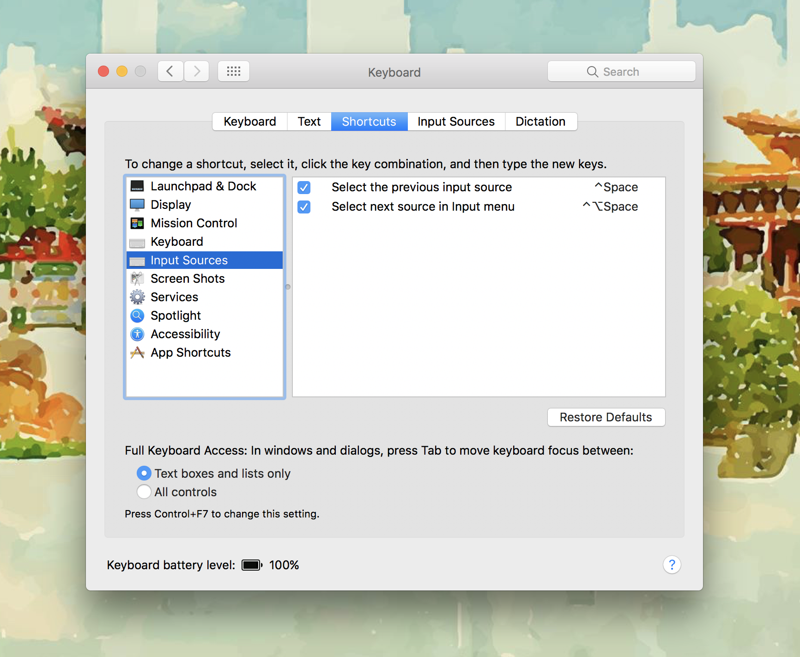Select Services category
The height and width of the screenshot is (657, 800).
click(205, 297)
